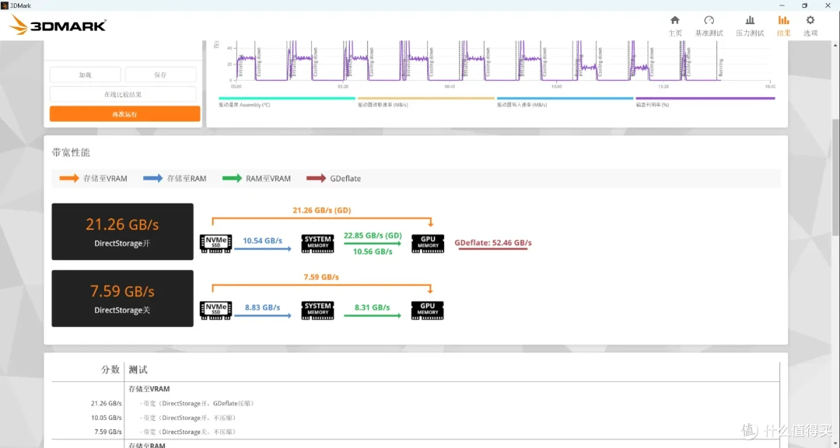
Task: Click blue 存储至RAM legend arrow
Action: tap(152, 178)
